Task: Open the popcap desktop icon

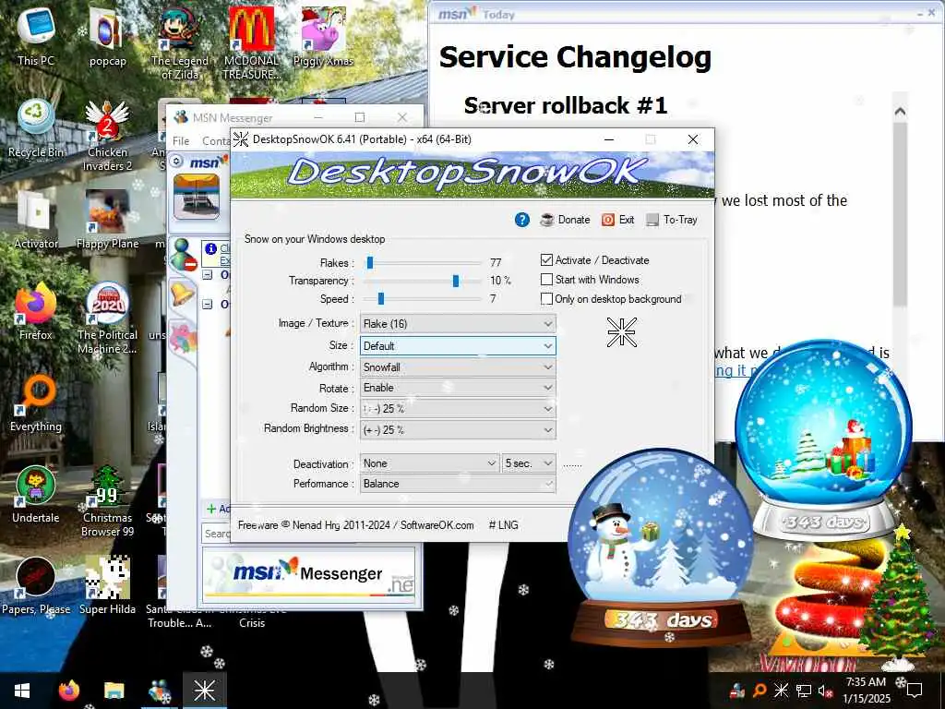Action: point(107,37)
